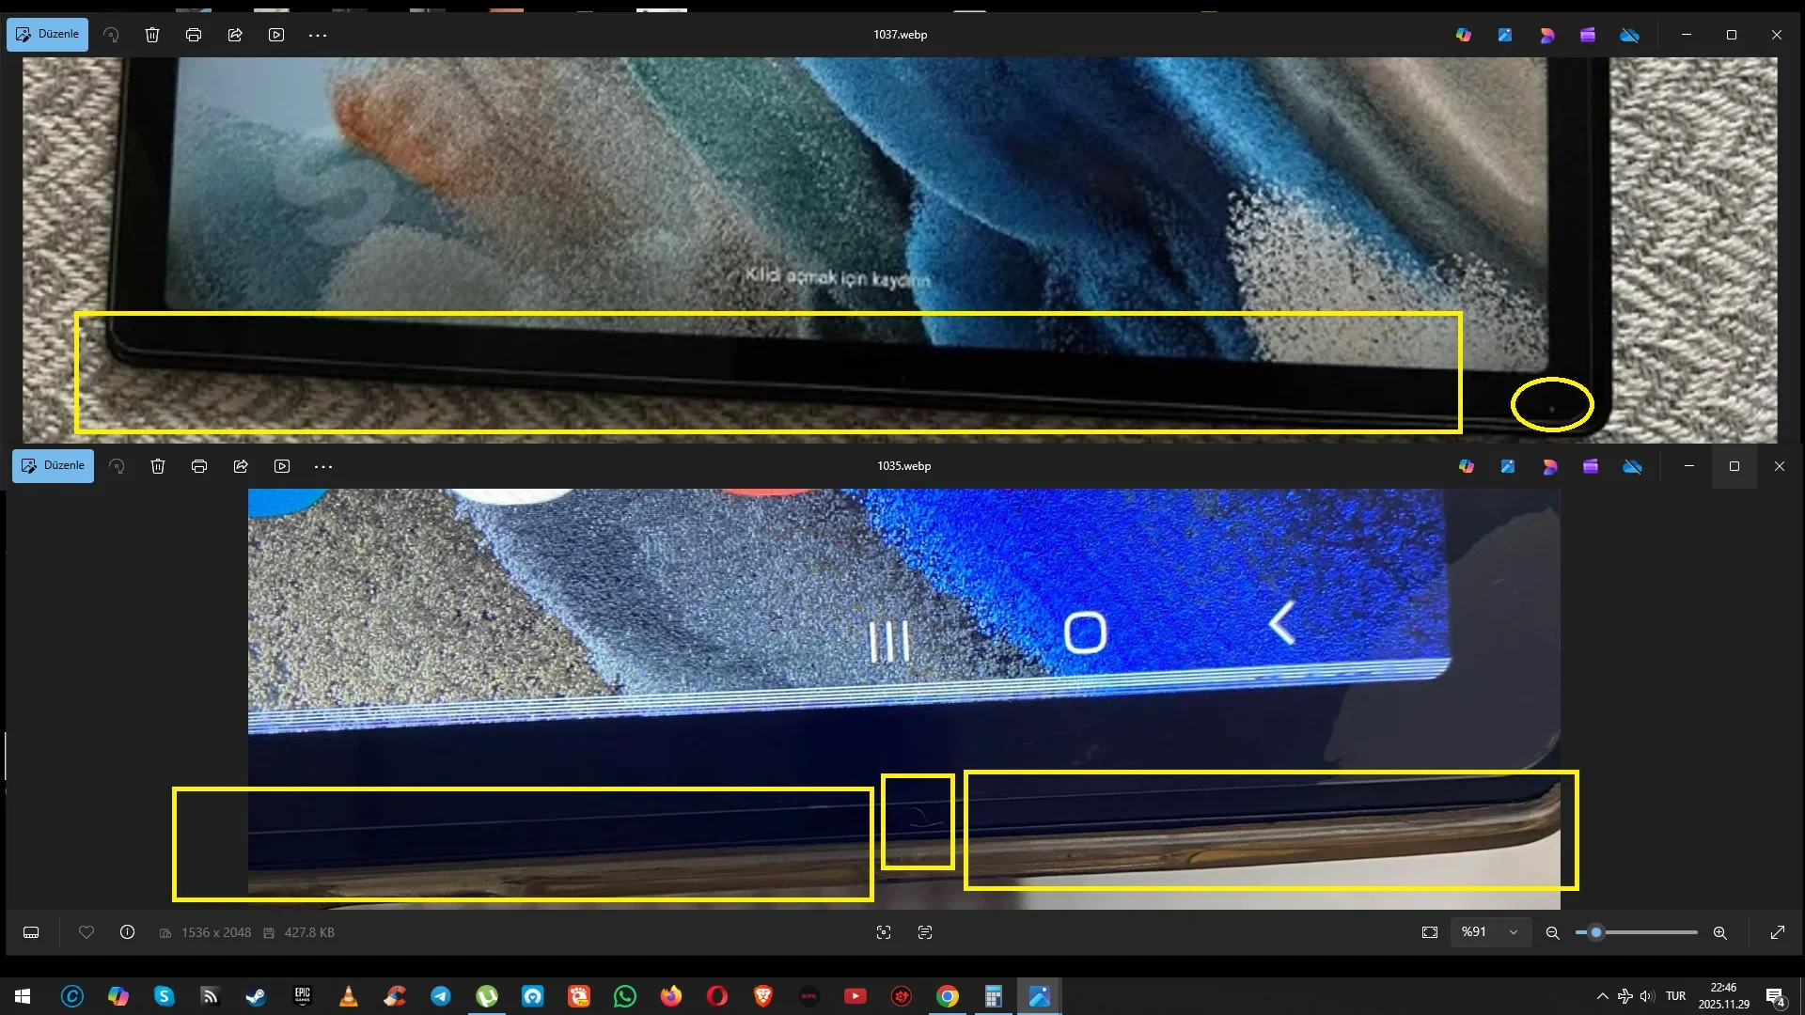Click the Düzenle button in 1037.webp window
The image size is (1805, 1015).
(48, 35)
